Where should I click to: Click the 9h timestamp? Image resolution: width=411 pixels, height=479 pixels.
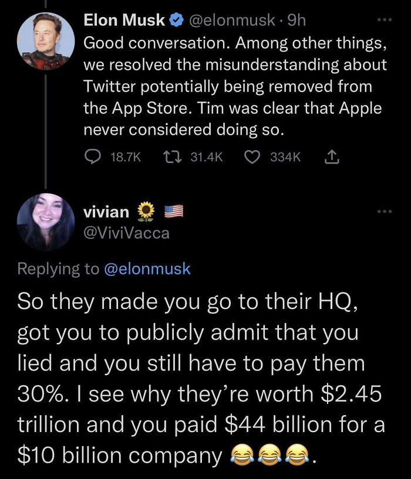click(x=297, y=21)
